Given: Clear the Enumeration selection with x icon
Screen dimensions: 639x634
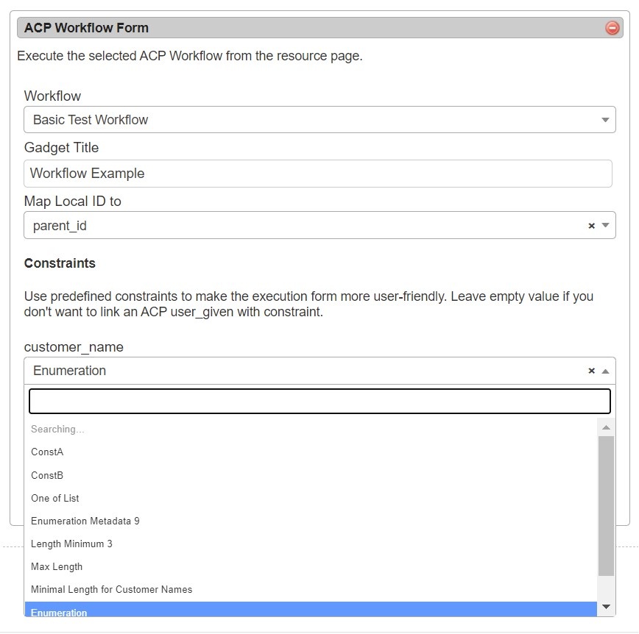Looking at the screenshot, I should pyautogui.click(x=591, y=371).
